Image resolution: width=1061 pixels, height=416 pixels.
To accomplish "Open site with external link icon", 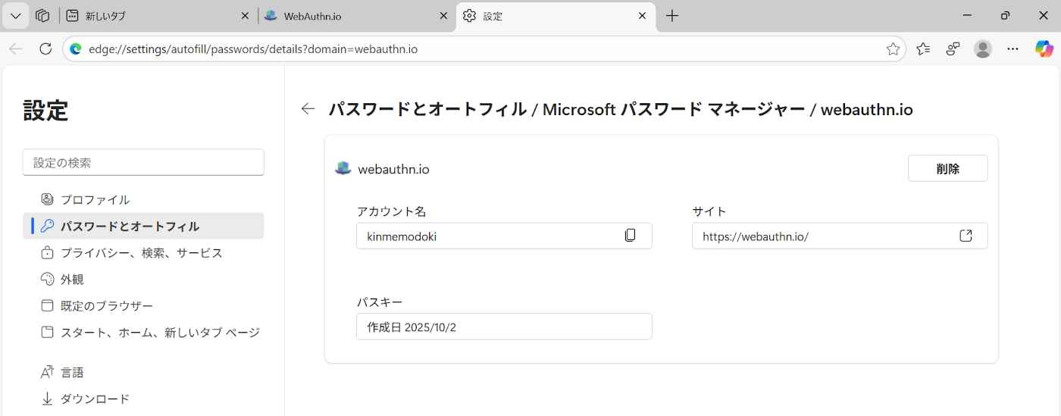I will (966, 236).
